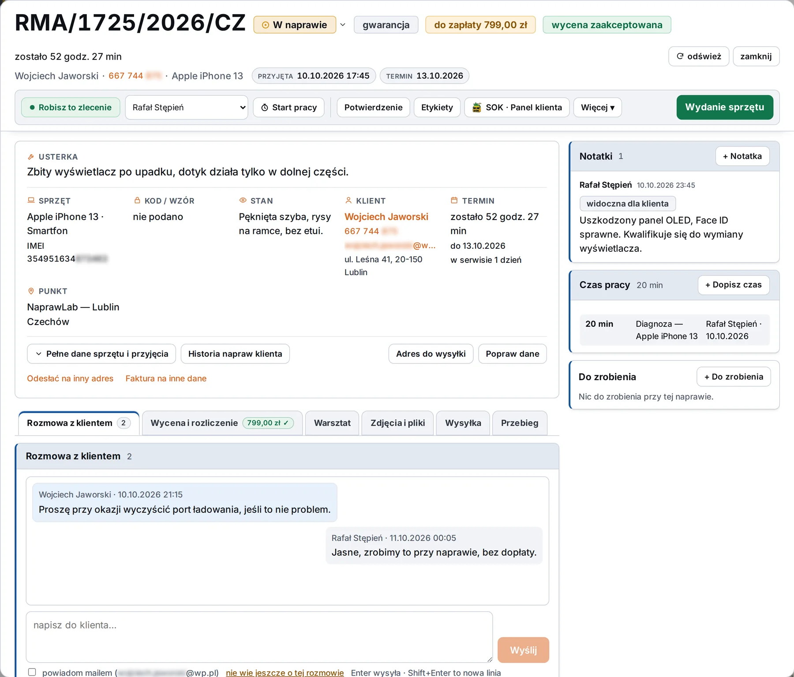Screen dimensions: 794x677
Task: Click the widoczna dla klienta badge
Action: click(627, 204)
